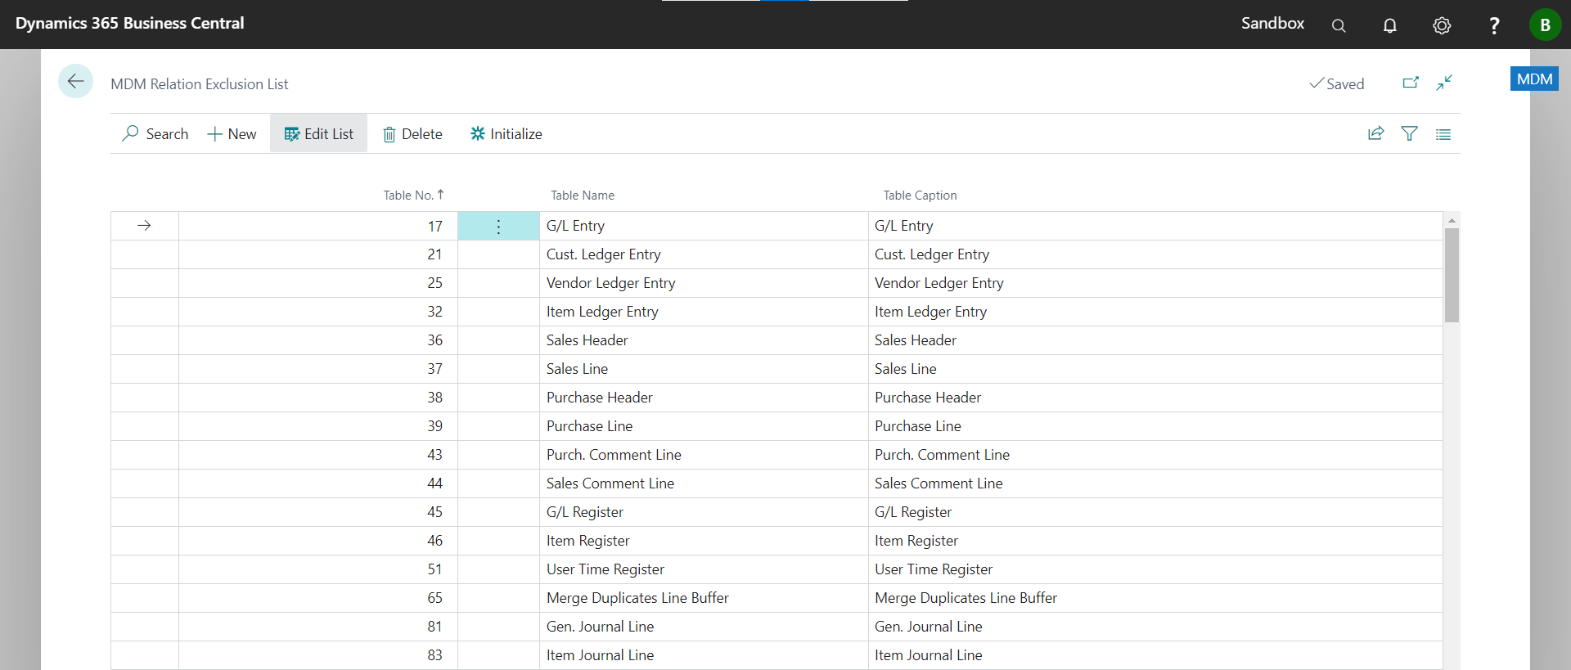Click the scrollbar up arrow

pos(1452,220)
